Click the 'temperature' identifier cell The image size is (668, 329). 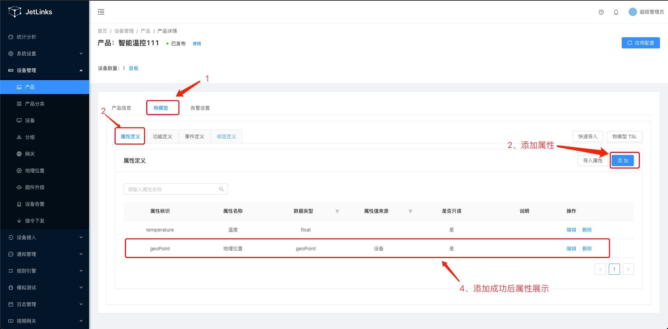click(160, 230)
